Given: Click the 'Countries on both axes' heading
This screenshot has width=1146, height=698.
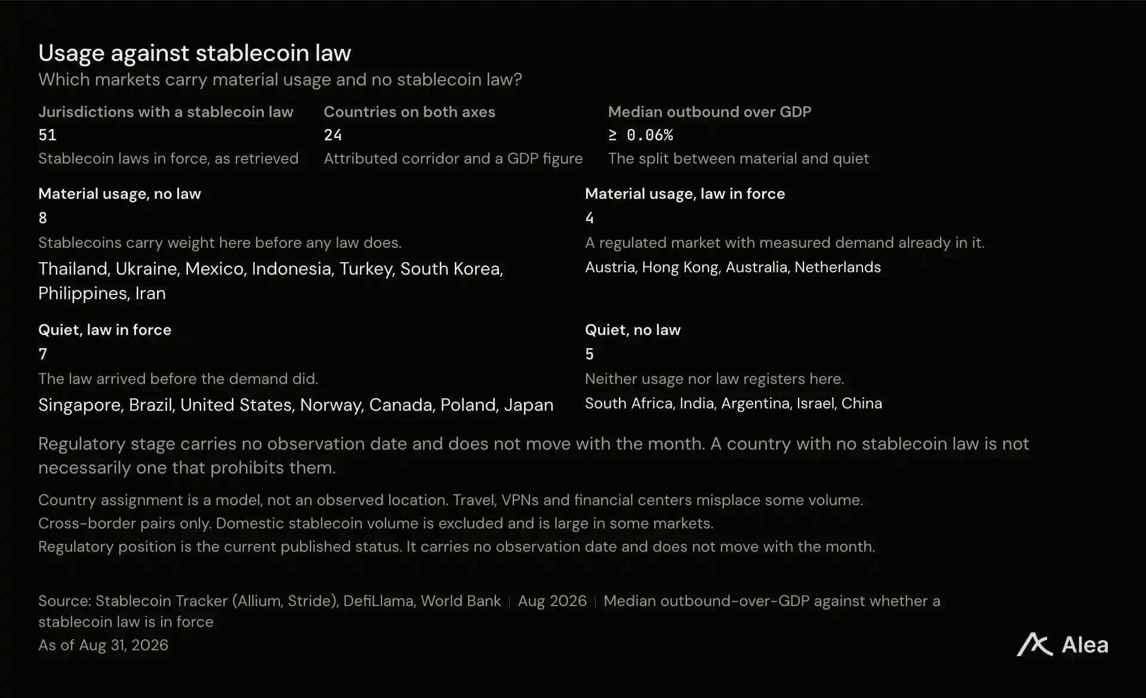Looking at the screenshot, I should pyautogui.click(x=409, y=112).
